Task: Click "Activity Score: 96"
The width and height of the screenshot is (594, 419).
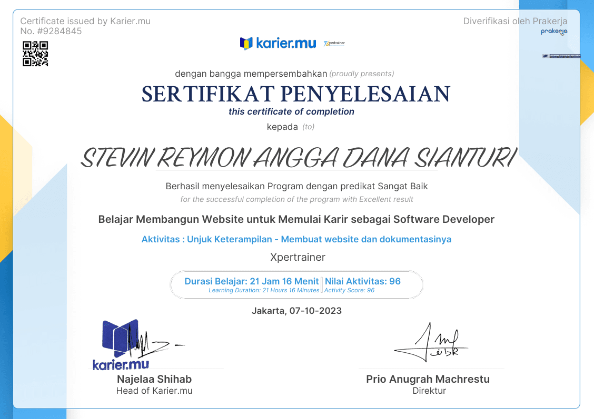Action: point(349,290)
